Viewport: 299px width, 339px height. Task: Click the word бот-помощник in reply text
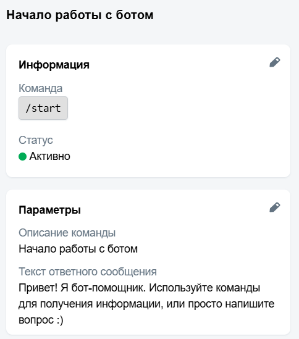point(108,288)
